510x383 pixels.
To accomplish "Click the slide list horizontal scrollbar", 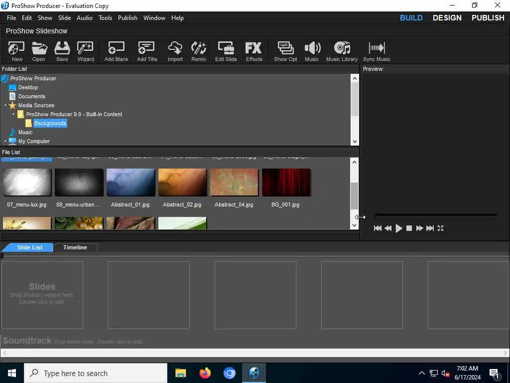I will 255,353.
